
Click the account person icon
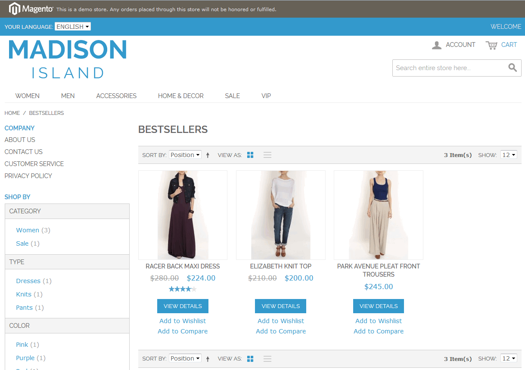[x=437, y=45]
